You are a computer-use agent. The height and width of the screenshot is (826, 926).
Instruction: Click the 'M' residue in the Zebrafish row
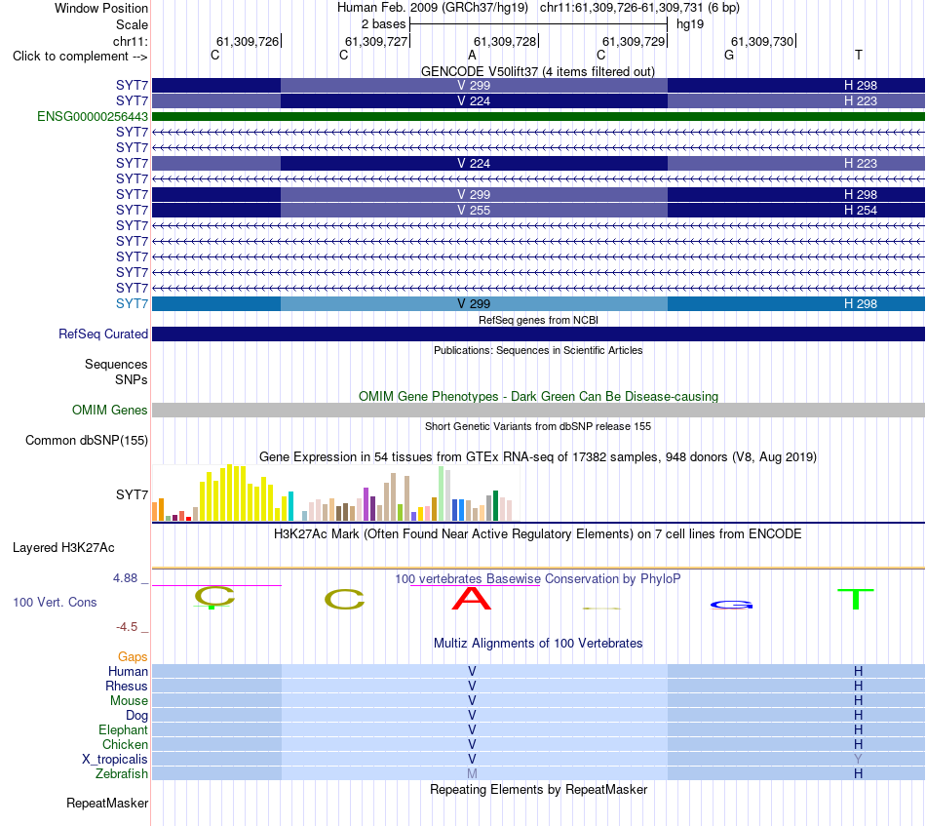(x=472, y=773)
